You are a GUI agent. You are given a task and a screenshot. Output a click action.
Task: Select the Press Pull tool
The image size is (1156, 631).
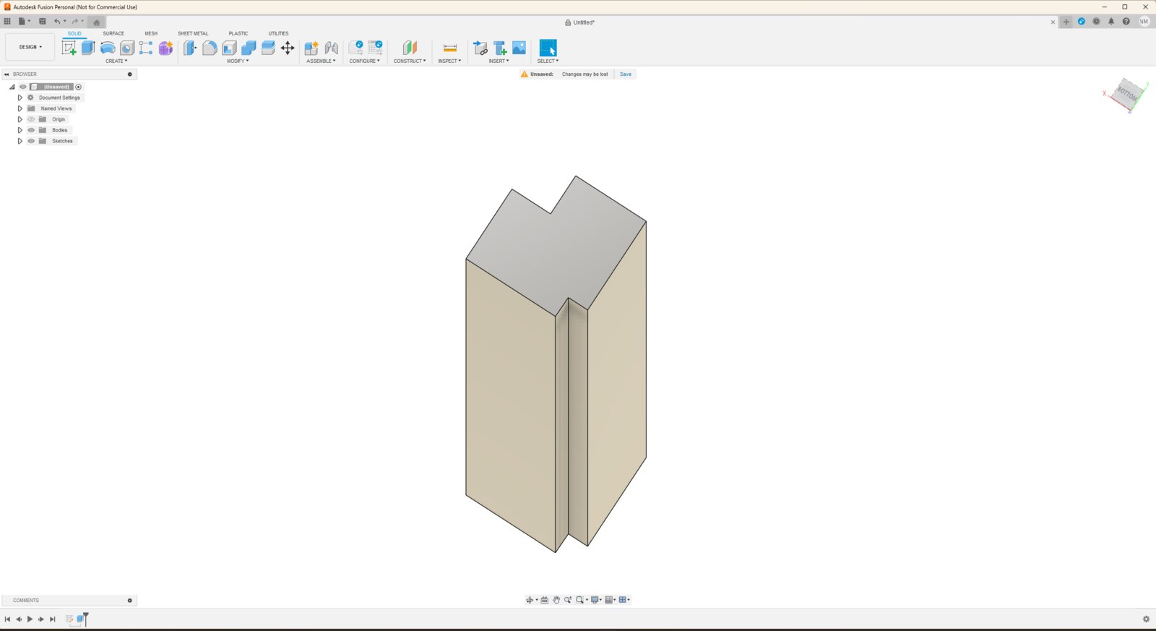pos(190,48)
